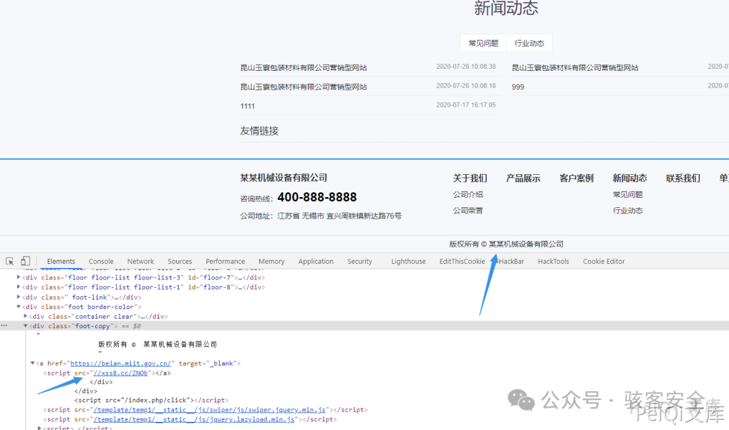Open the 联系我们 footer heading
The height and width of the screenshot is (430, 729).
683,178
